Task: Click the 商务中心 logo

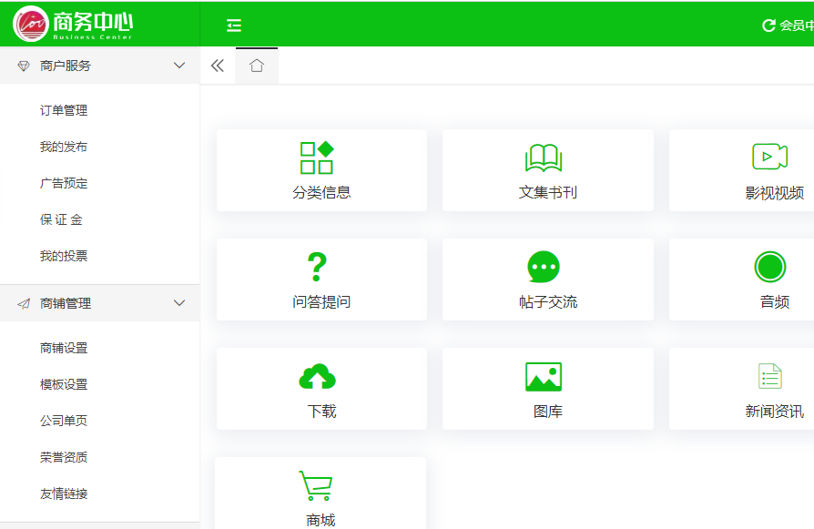Action: tap(77, 25)
